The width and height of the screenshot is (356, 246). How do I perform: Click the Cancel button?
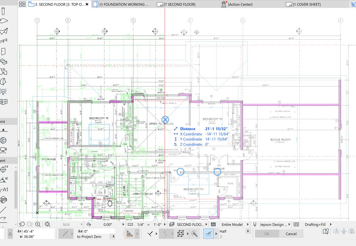pos(291,234)
